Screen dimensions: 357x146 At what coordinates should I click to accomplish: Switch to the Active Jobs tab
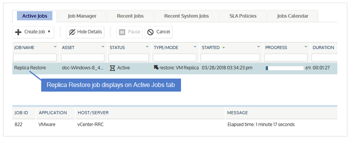click(35, 16)
